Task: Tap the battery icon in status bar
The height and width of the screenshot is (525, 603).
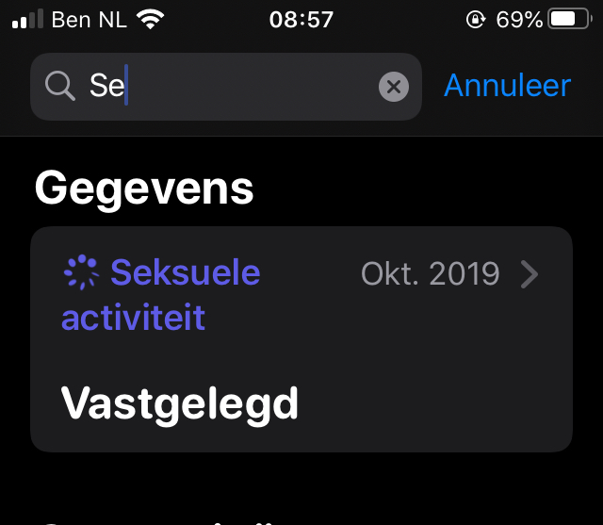Action: [570, 19]
